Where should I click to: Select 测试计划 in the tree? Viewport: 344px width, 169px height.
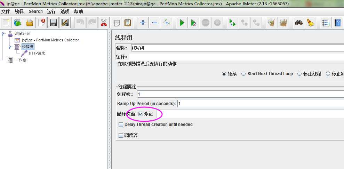tap(22, 33)
